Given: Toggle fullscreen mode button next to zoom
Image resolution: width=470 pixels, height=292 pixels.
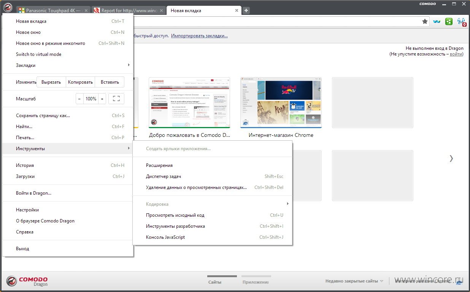Looking at the screenshot, I should pyautogui.click(x=116, y=99).
